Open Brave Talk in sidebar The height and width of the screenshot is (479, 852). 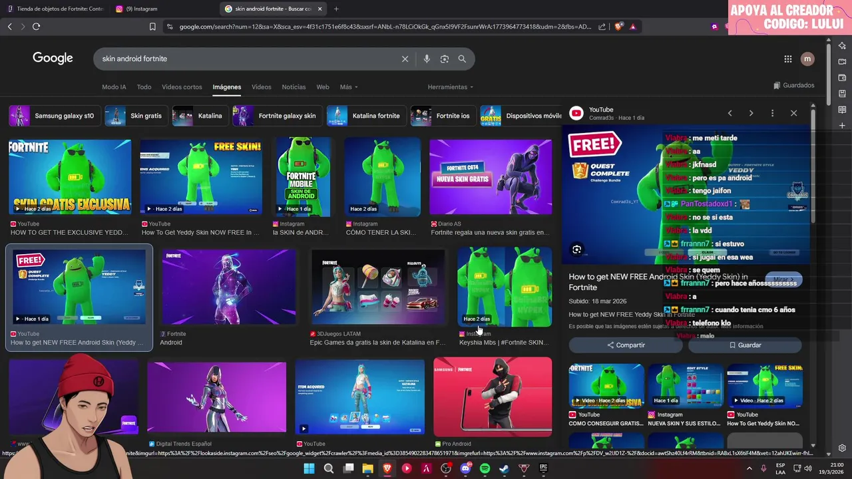point(842,62)
